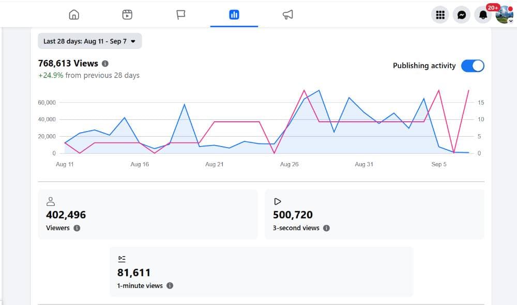Click the Publishing activity label
517x305 pixels.
424,66
